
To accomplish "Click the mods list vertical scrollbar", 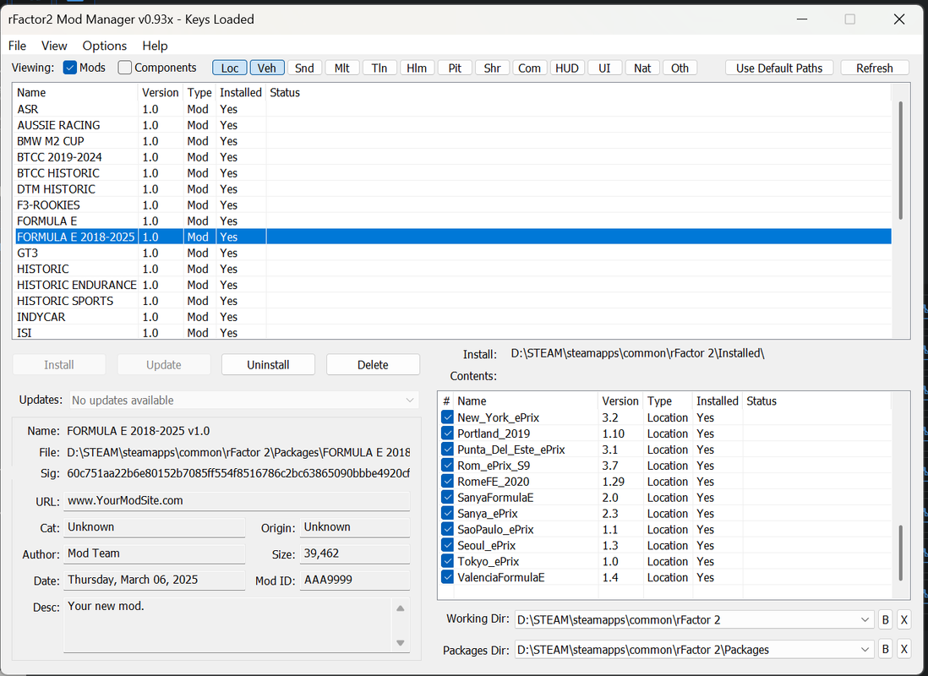I will 901,161.
